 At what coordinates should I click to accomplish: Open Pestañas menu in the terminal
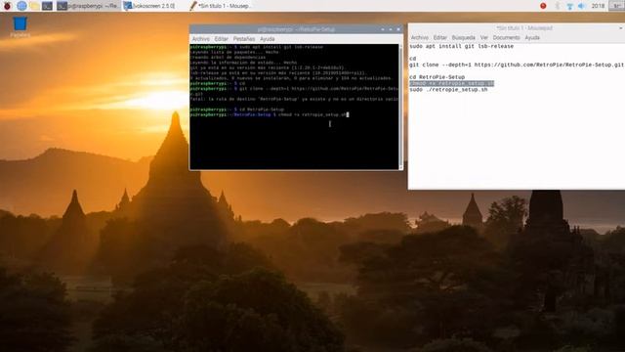click(x=244, y=39)
